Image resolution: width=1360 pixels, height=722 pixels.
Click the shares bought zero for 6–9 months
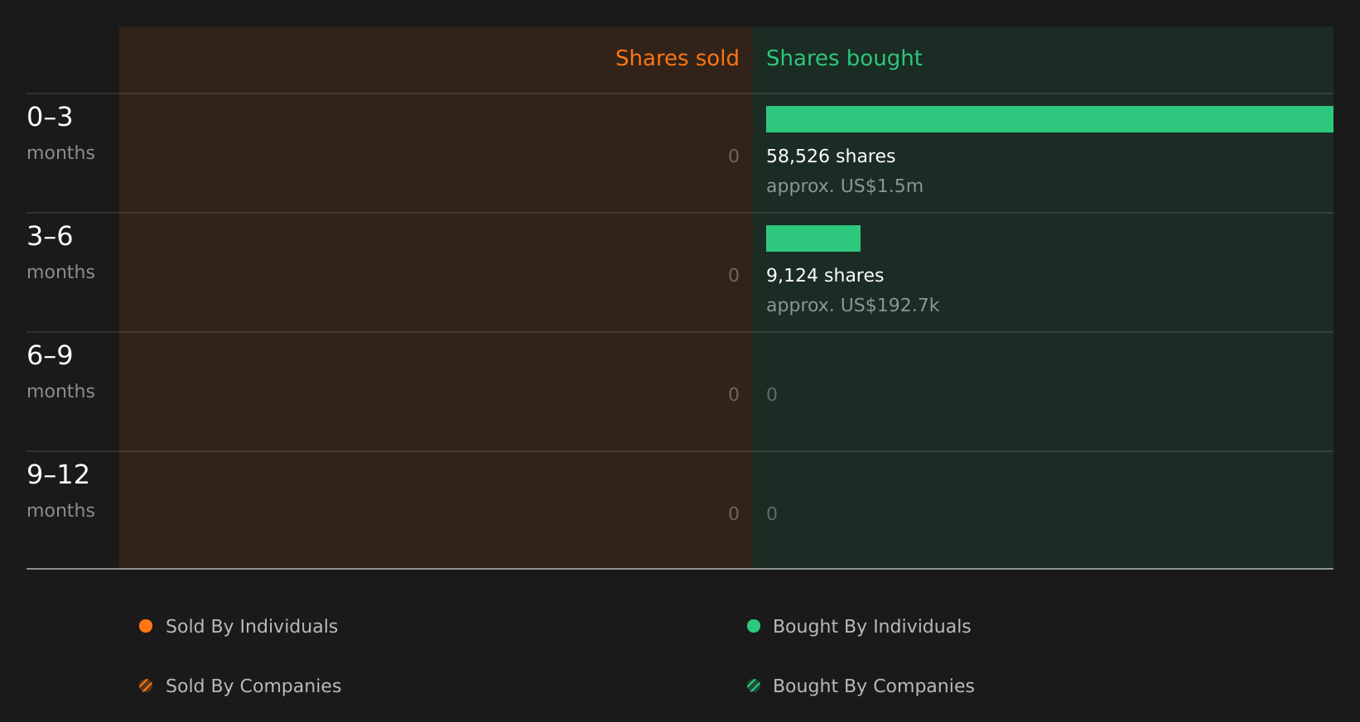click(x=772, y=395)
